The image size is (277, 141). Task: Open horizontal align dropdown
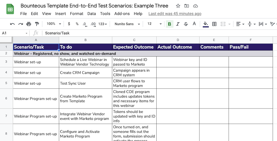pyautogui.click(x=240, y=24)
